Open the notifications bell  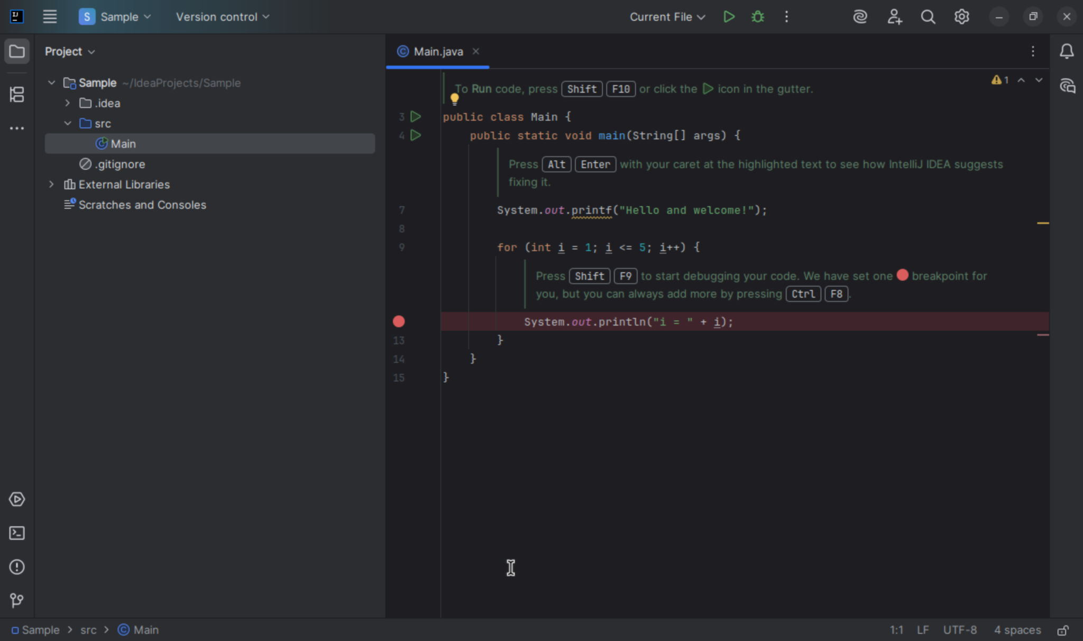tap(1066, 51)
